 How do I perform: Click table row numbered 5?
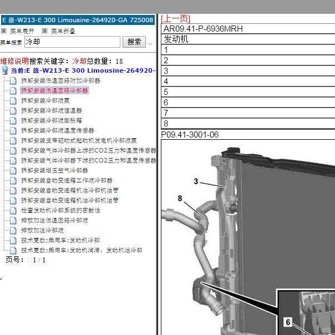(248, 92)
